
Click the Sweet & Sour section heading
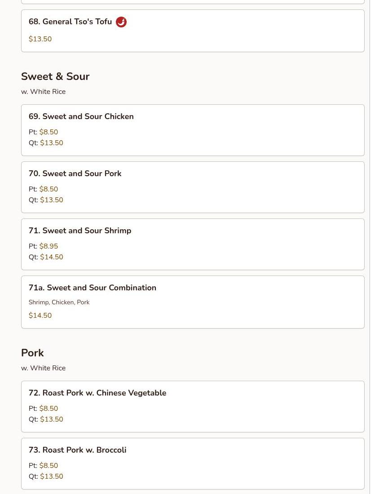(x=55, y=76)
